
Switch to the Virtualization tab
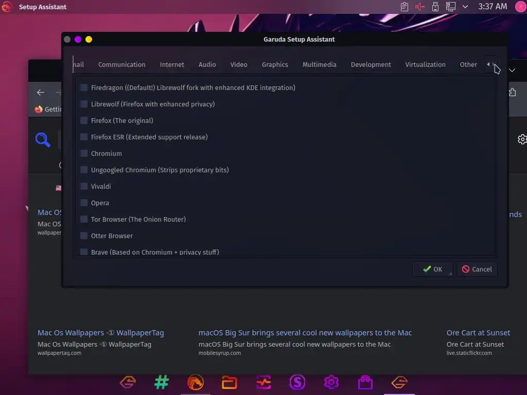(425, 64)
